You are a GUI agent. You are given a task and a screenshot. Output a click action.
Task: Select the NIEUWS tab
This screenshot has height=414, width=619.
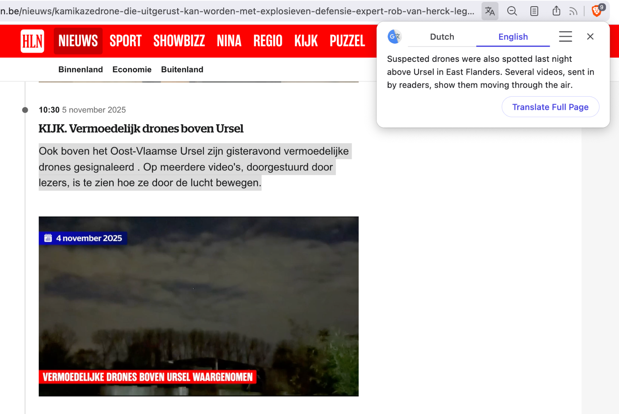pos(78,40)
